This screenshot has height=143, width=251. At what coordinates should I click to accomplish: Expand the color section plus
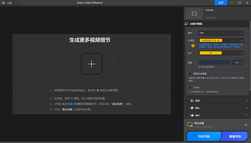click(247, 108)
